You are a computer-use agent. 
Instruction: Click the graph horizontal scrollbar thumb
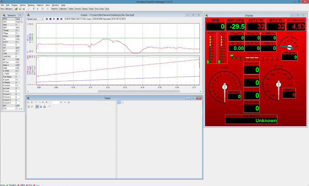coord(139,91)
